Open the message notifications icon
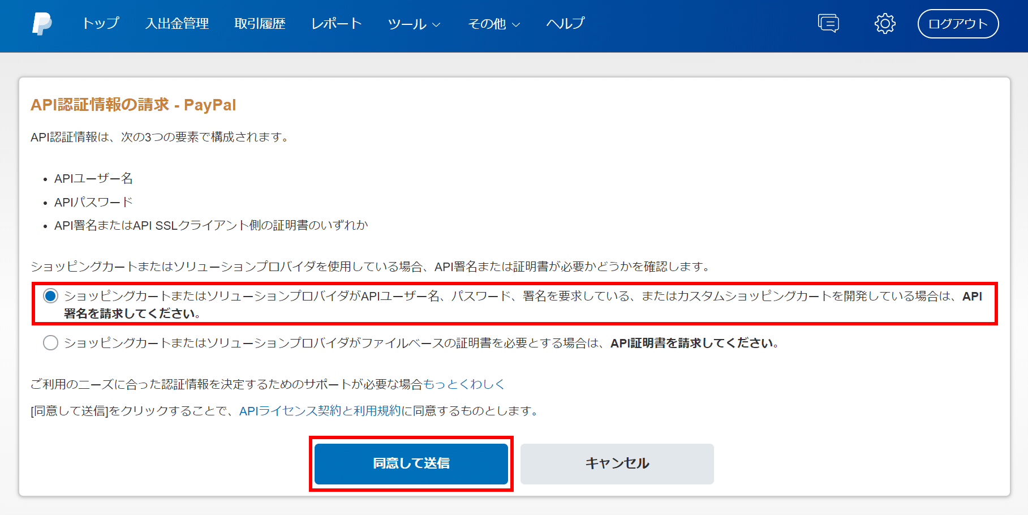This screenshot has height=515, width=1028. (x=828, y=23)
